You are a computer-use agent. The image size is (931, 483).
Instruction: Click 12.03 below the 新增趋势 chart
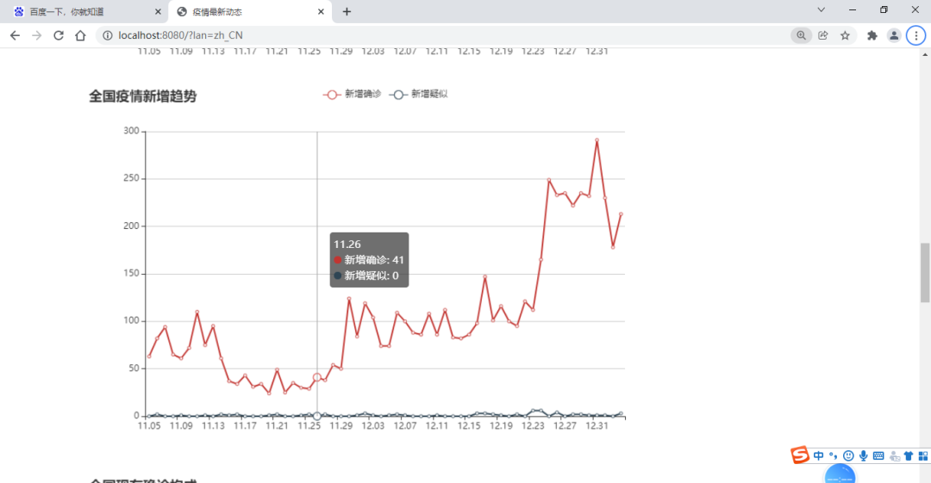coord(373,426)
